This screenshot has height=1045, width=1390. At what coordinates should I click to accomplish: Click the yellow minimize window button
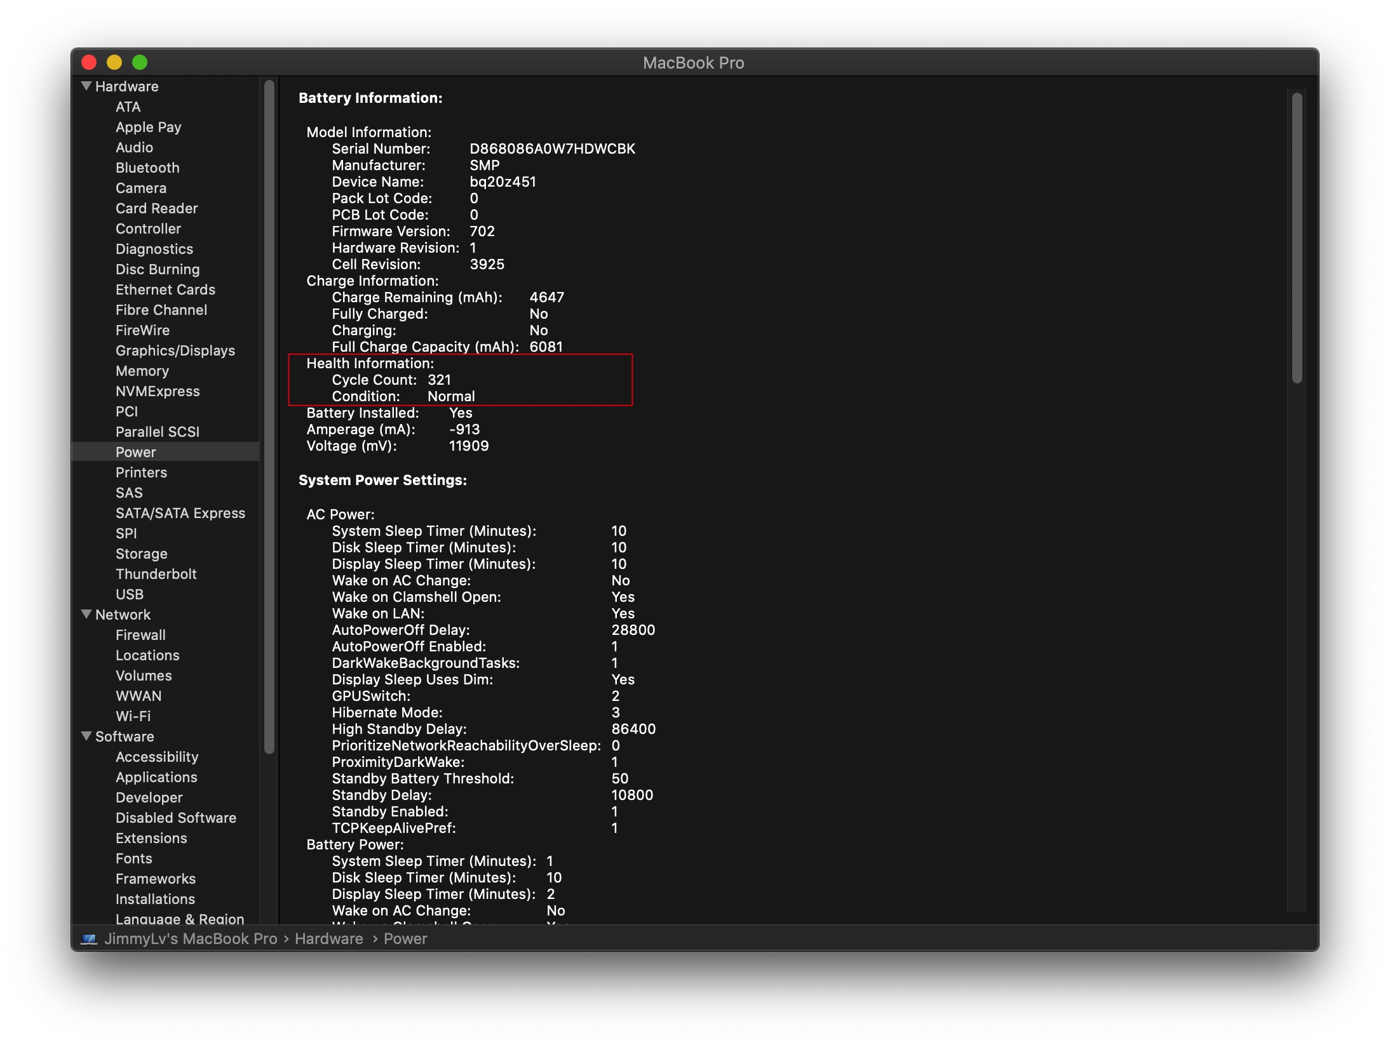point(114,62)
